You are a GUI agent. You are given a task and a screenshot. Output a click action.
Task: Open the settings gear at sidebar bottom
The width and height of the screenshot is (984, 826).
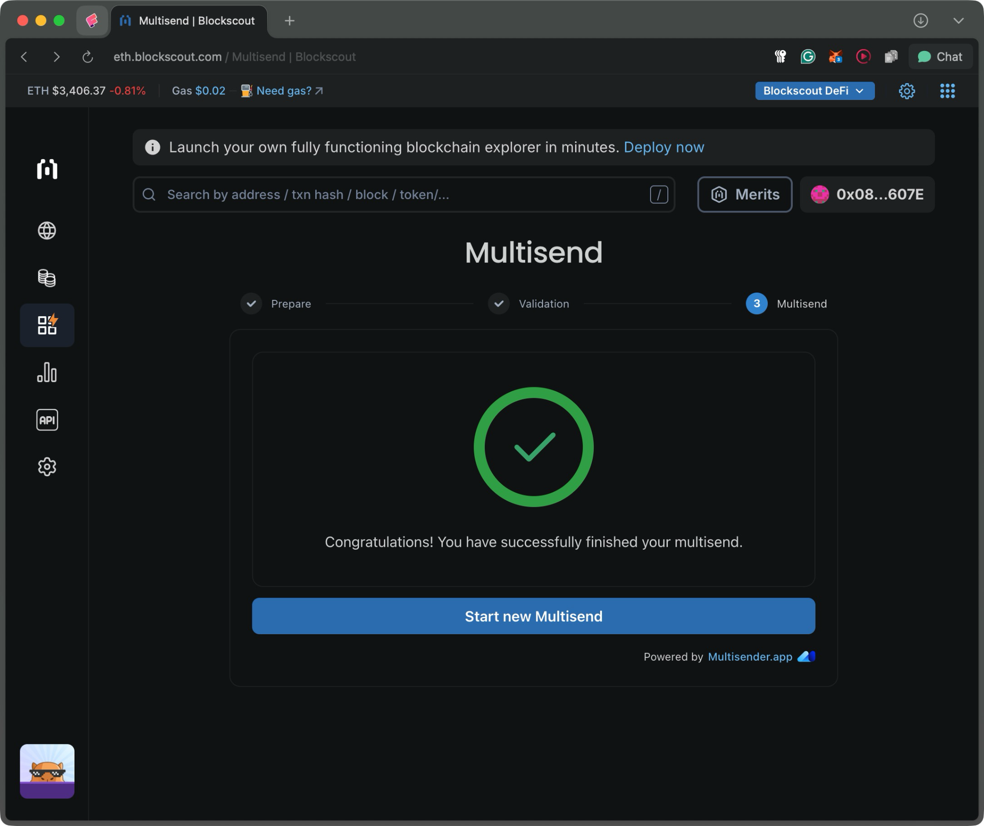[x=47, y=466]
